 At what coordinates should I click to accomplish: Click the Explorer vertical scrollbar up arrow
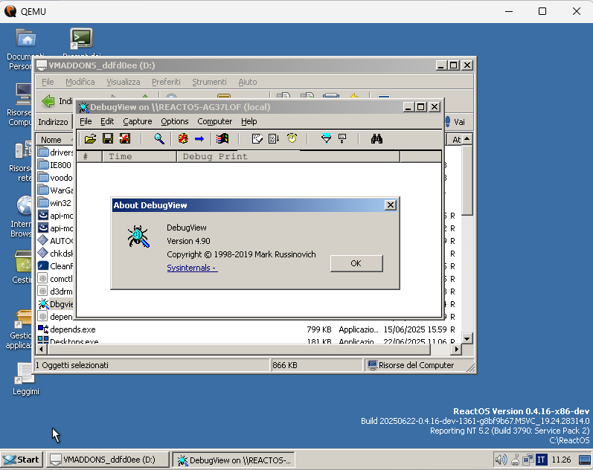[x=467, y=139]
